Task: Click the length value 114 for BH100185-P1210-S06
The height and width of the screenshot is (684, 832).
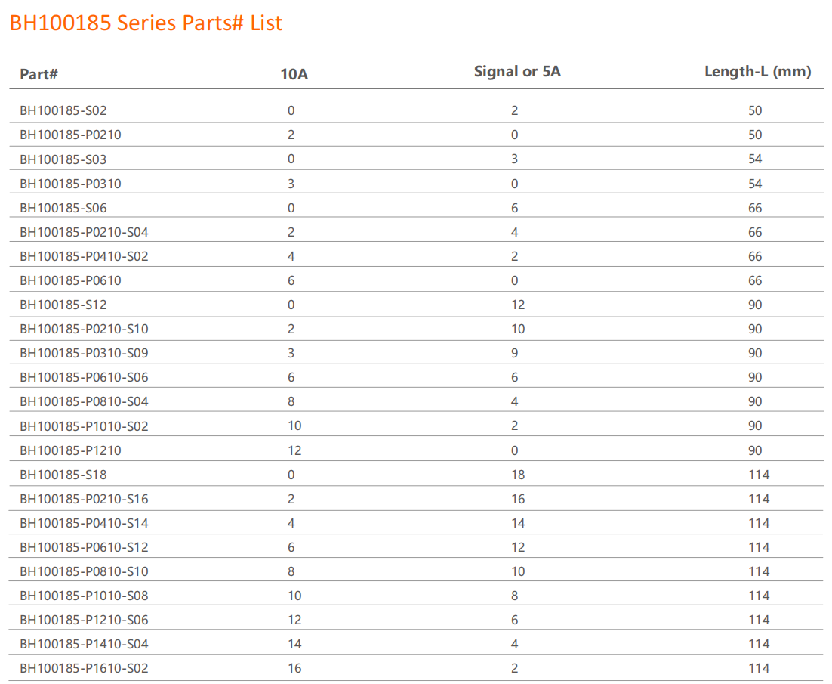Action: [x=759, y=620]
